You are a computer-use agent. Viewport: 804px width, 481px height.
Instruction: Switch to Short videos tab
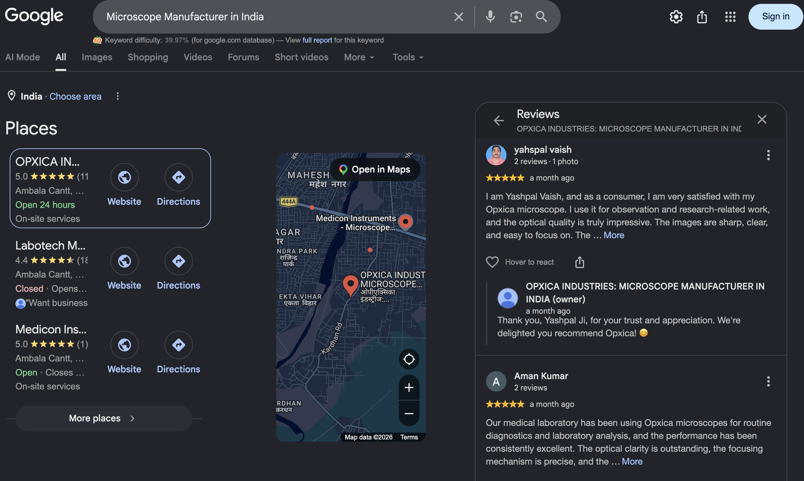tap(301, 57)
